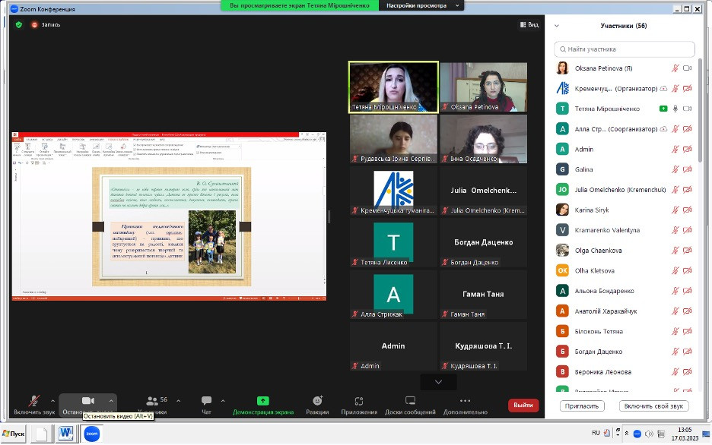Select Olga Chaenkova in participants list
712x445 pixels.
click(x=625, y=250)
